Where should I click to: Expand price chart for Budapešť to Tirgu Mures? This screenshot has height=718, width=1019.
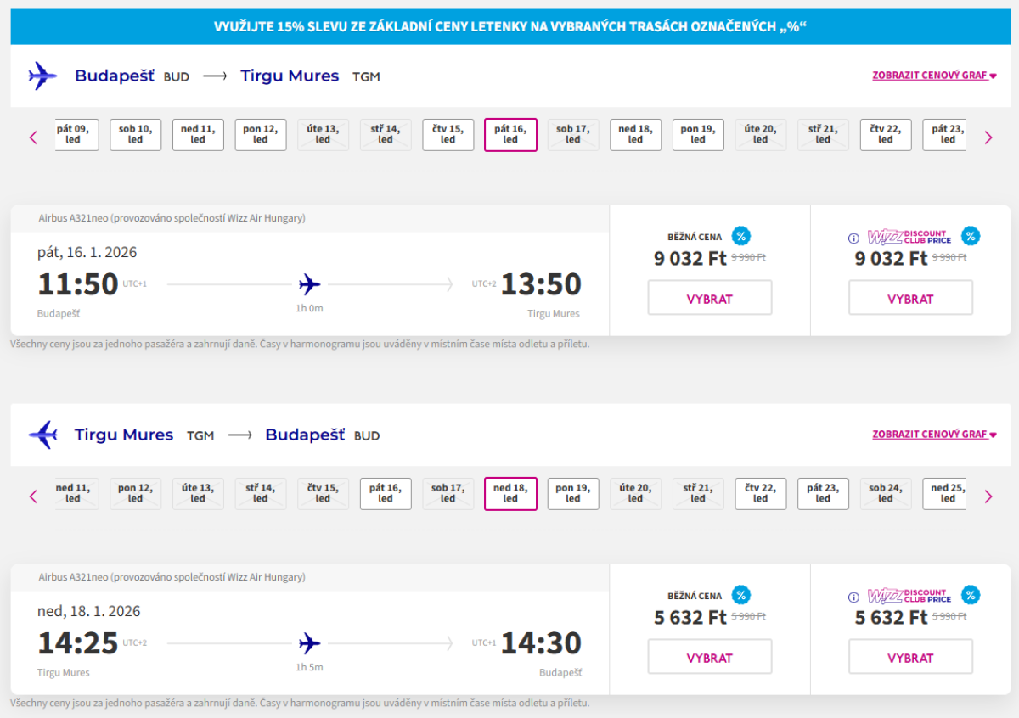point(933,76)
